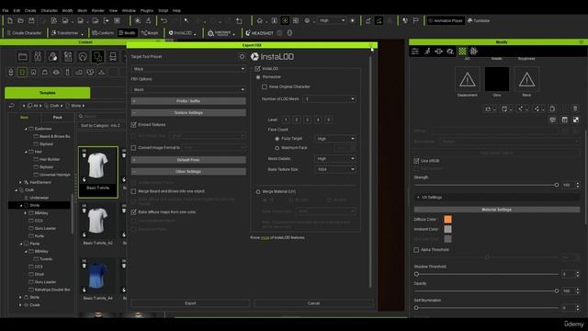The image size is (588, 331).
Task: Click the New Project icon in toolbar
Action: coord(10,20)
